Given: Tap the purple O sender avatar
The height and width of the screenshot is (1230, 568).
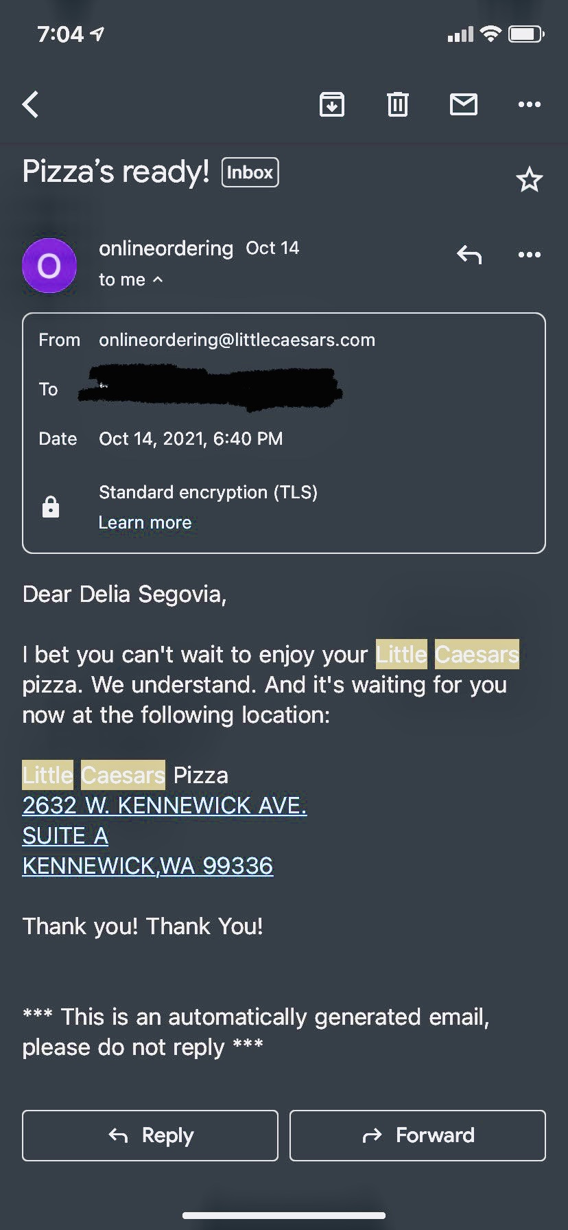Looking at the screenshot, I should click(49, 266).
